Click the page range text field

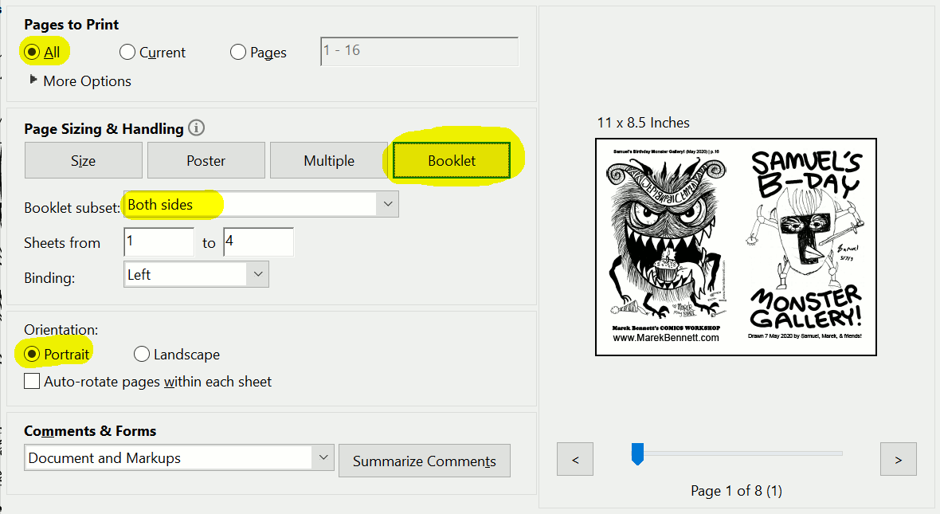tap(419, 51)
